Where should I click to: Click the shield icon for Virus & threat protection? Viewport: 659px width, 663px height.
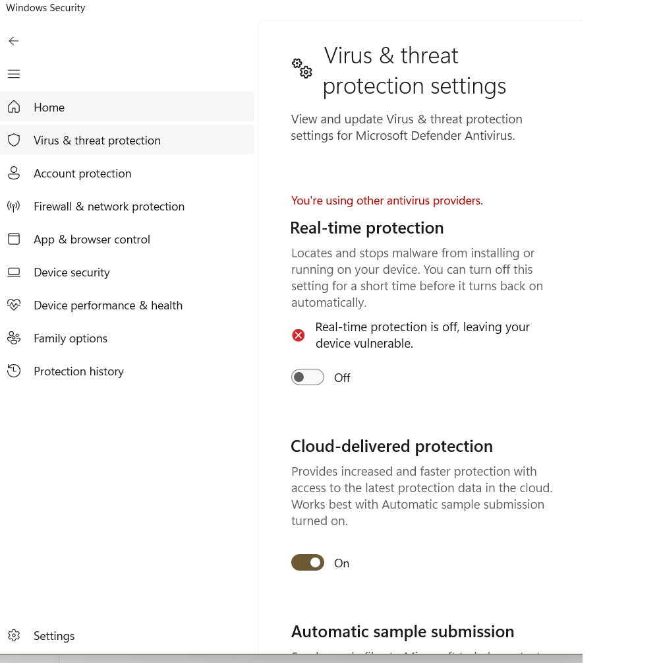(x=14, y=139)
